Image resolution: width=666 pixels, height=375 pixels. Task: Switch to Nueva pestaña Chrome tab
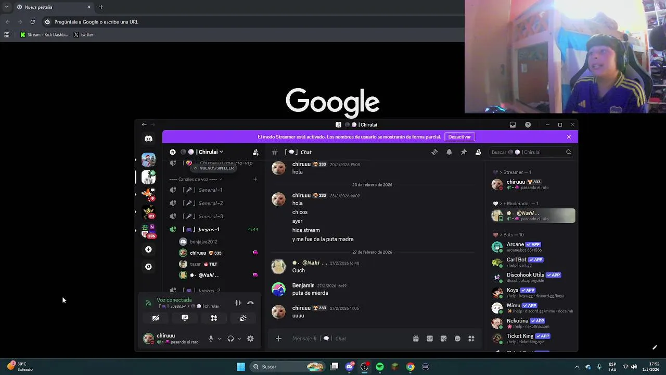tap(54, 7)
